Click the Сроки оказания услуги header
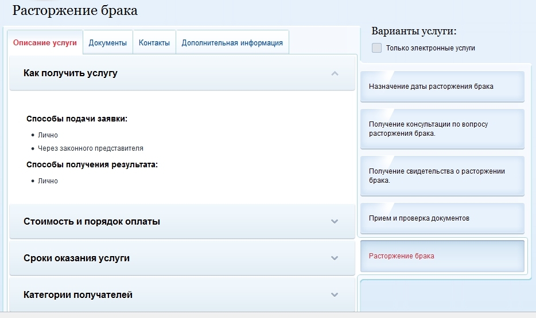Screen dimensions: 536x318 pyautogui.click(x=182, y=258)
